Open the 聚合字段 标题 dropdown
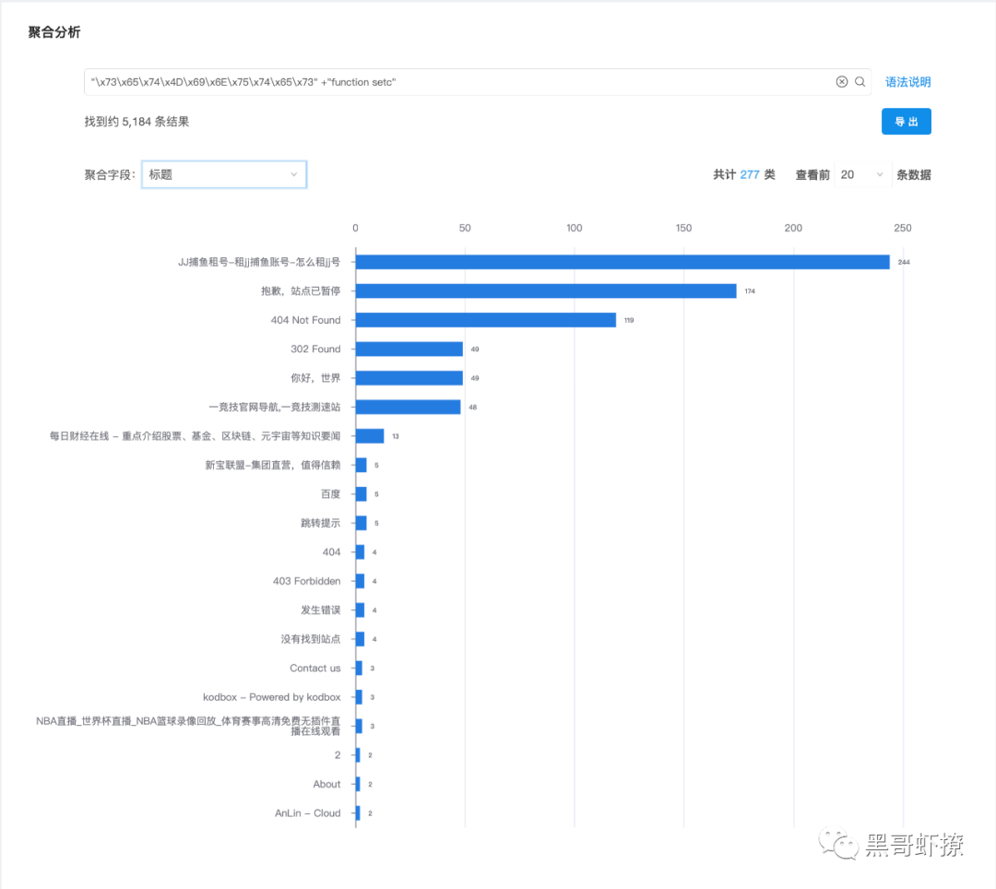 pos(224,174)
